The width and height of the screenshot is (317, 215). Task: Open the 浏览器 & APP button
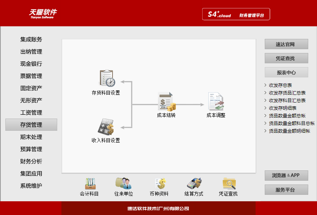286,176
